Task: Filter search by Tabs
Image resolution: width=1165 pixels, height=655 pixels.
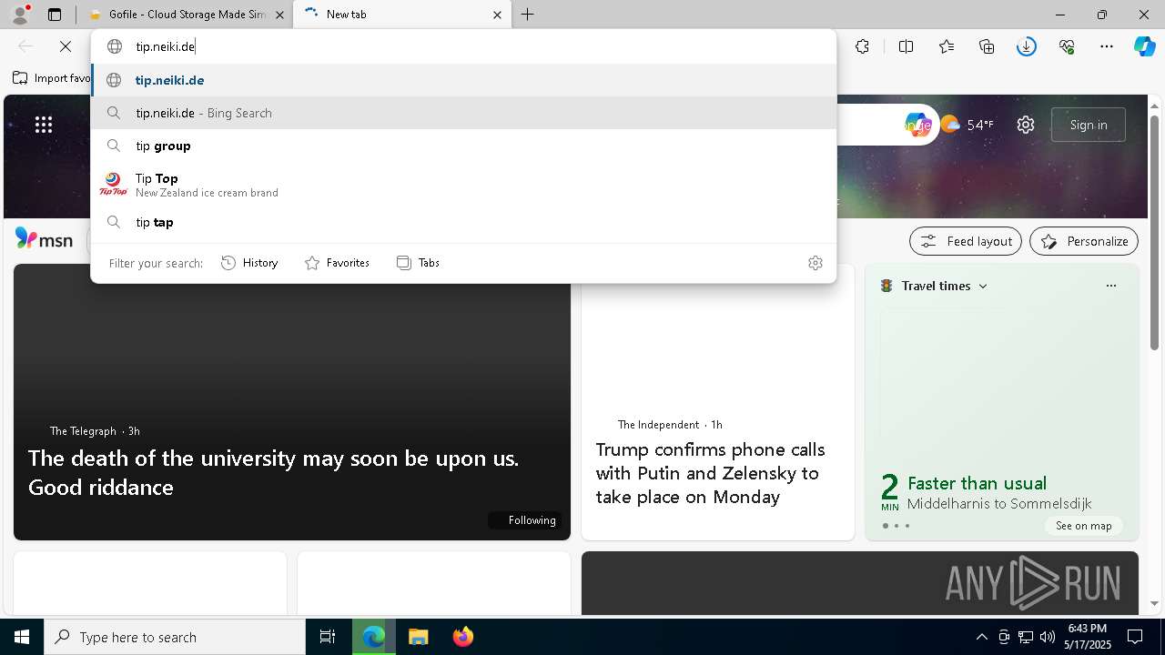Action: click(x=418, y=263)
